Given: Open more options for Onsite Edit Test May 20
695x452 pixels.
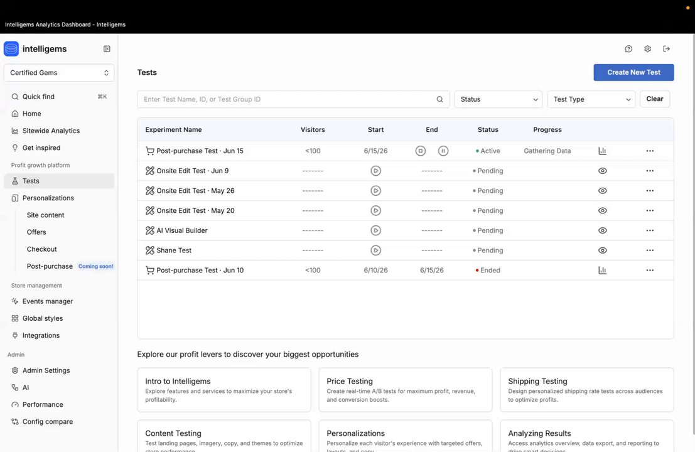Looking at the screenshot, I should (x=650, y=211).
